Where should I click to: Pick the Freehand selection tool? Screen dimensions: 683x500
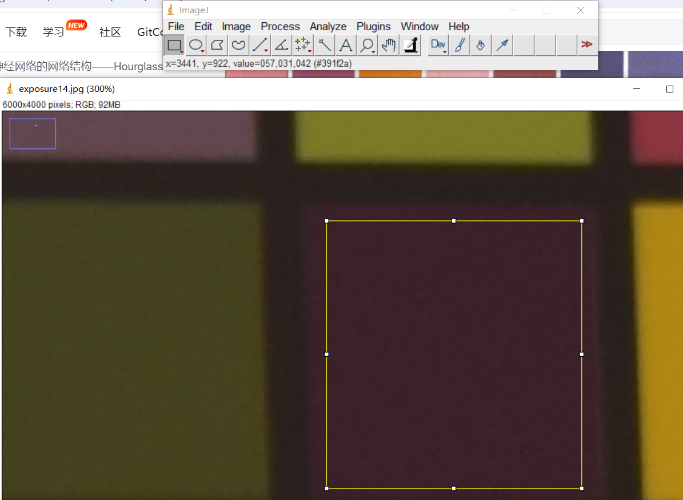pos(239,45)
